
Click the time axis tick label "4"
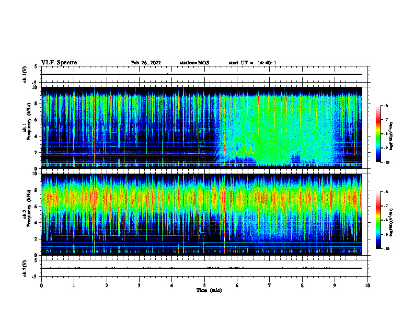point(171,285)
